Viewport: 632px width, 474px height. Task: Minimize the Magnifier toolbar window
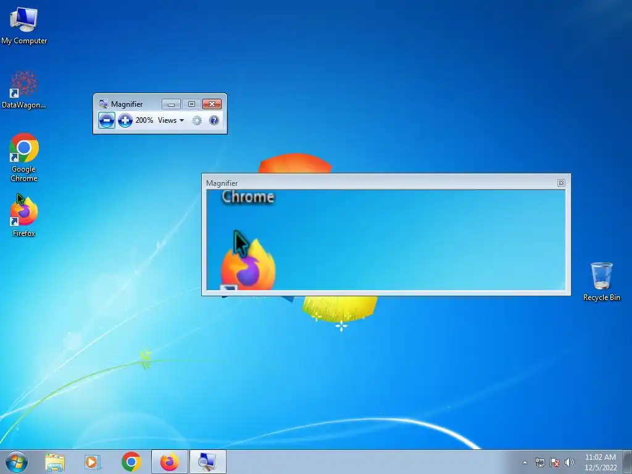171,104
